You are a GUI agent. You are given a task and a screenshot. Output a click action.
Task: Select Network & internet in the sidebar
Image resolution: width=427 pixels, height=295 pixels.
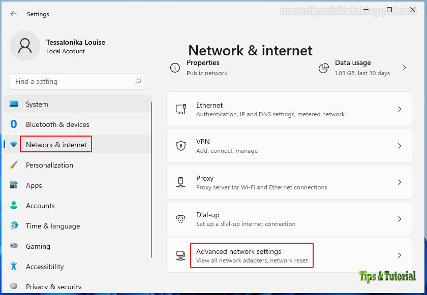click(x=56, y=144)
